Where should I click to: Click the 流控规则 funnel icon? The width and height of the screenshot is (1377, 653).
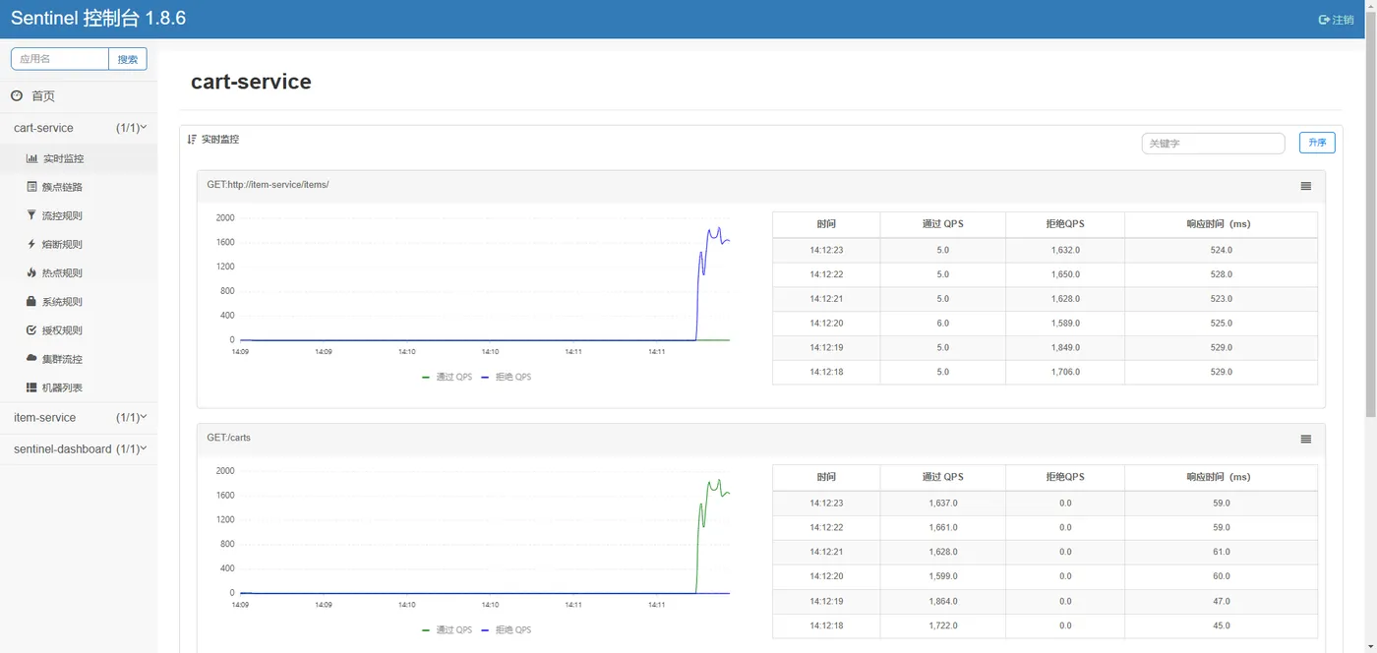coord(31,215)
